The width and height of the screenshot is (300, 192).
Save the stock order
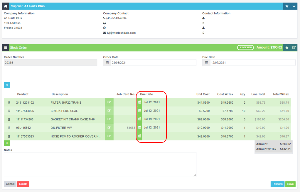(x=290, y=184)
